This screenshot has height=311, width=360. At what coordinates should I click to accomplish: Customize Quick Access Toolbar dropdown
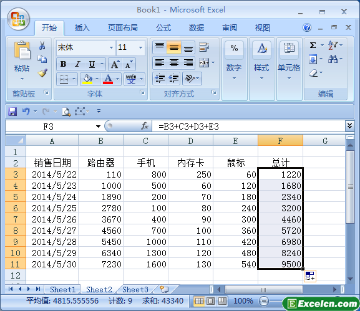99,111
